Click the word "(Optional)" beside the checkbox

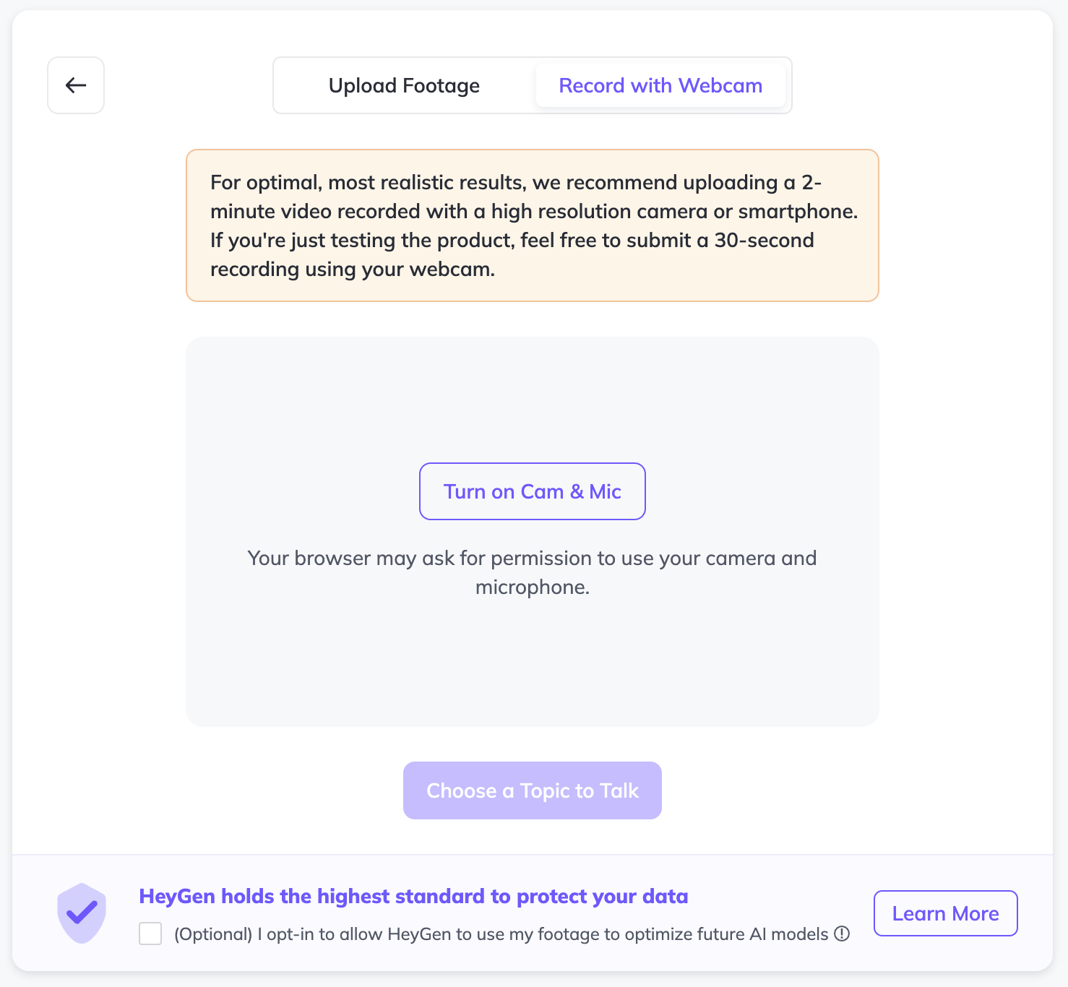point(213,934)
